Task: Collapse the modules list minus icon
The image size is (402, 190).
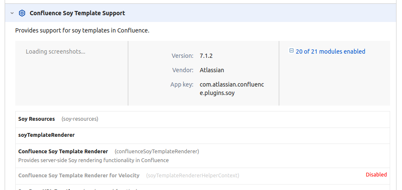Action: [291, 51]
